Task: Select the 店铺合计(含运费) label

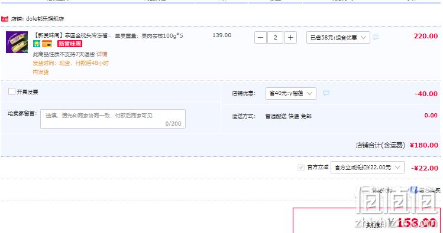Action: coord(380,145)
